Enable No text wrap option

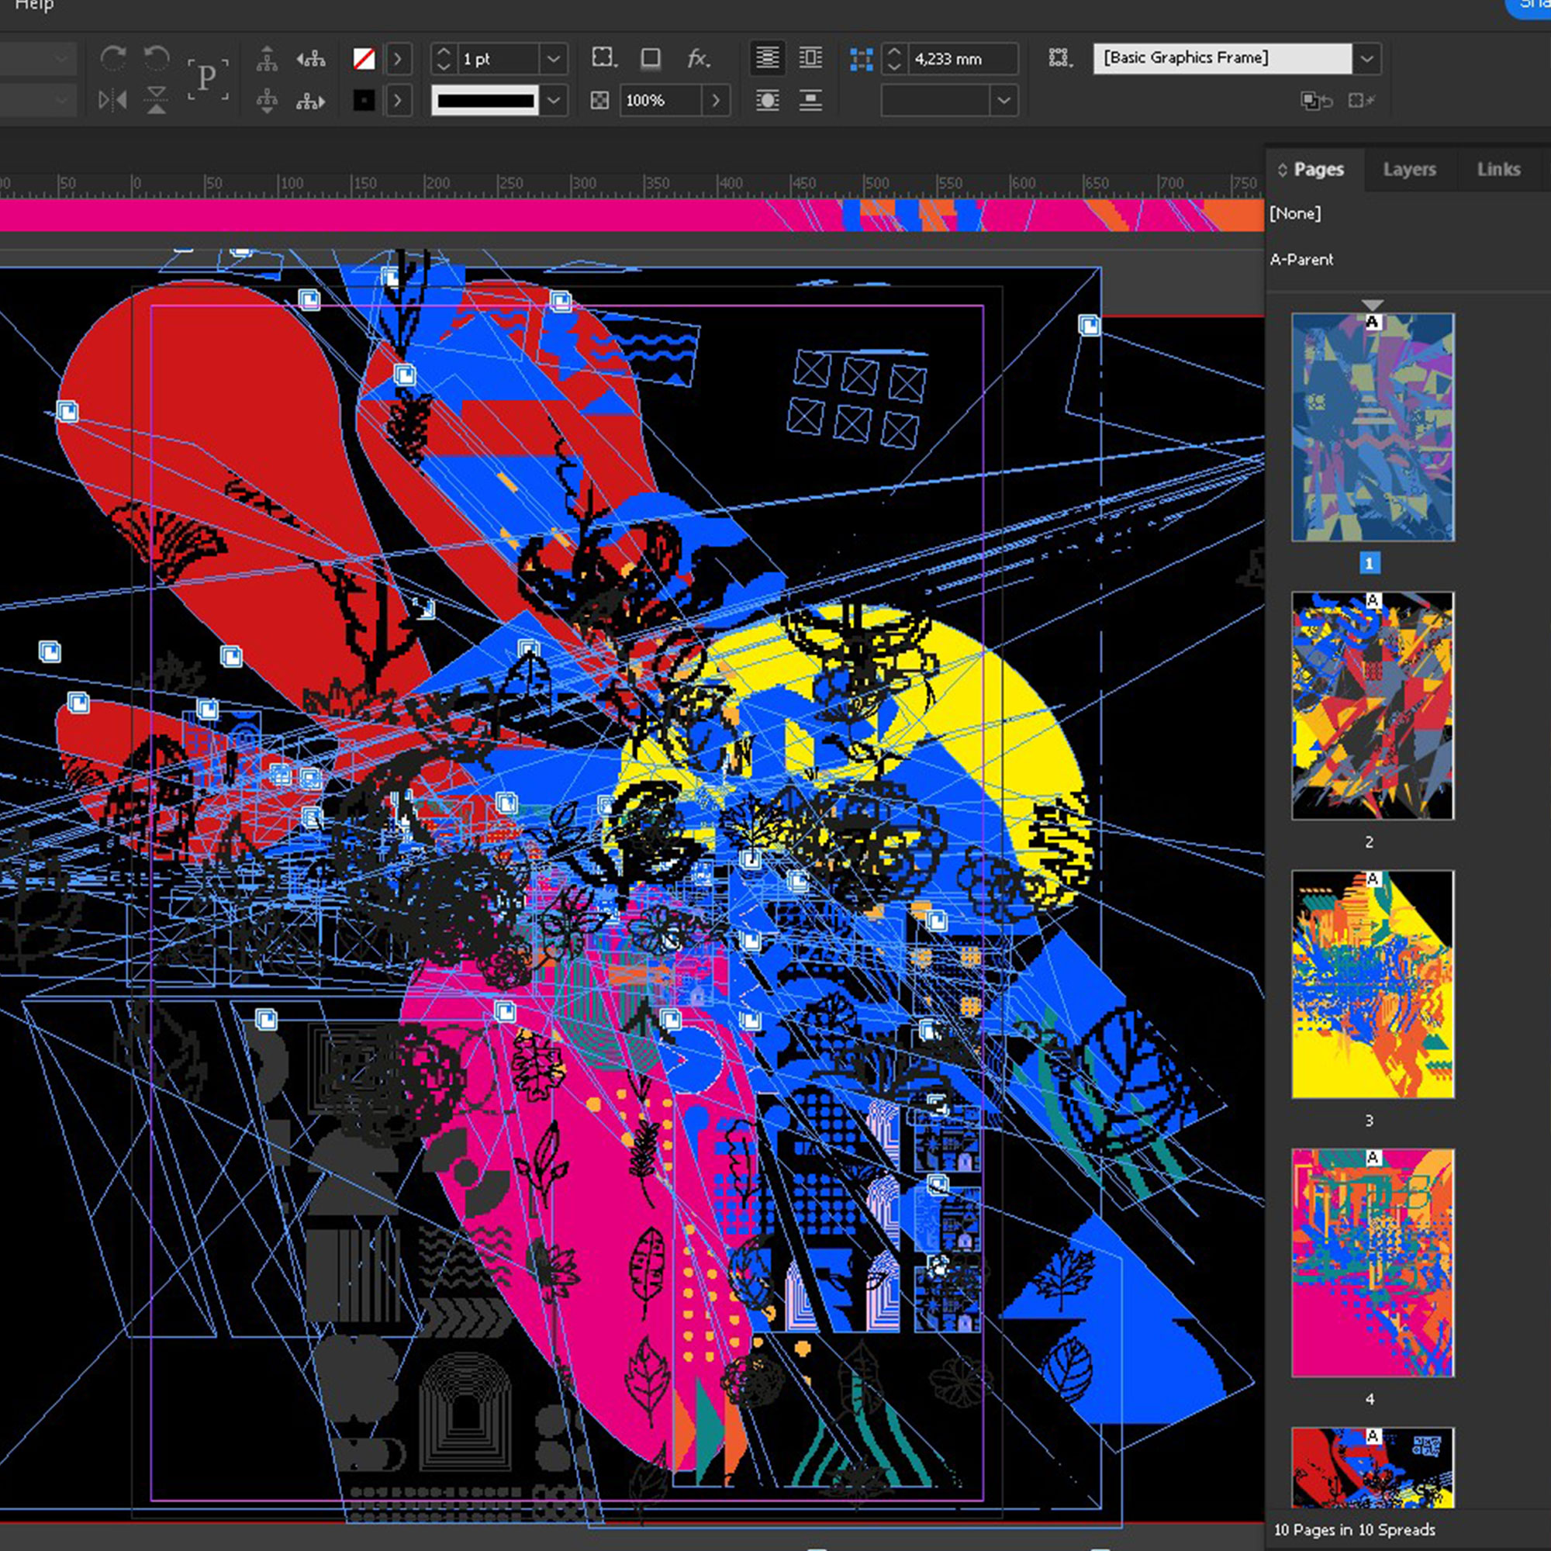coord(768,59)
